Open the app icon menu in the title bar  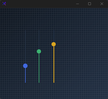click(4, 4)
